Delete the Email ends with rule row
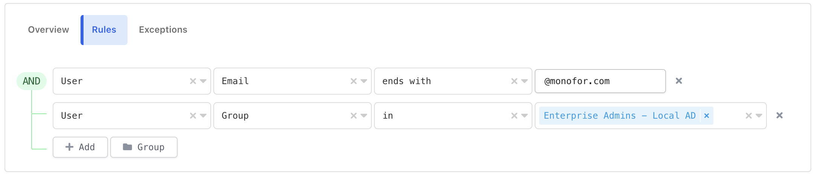815x181 pixels. (679, 81)
